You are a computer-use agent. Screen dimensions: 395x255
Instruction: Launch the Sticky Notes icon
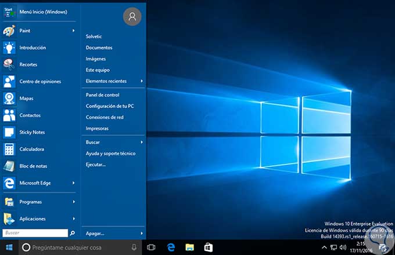pos(9,132)
